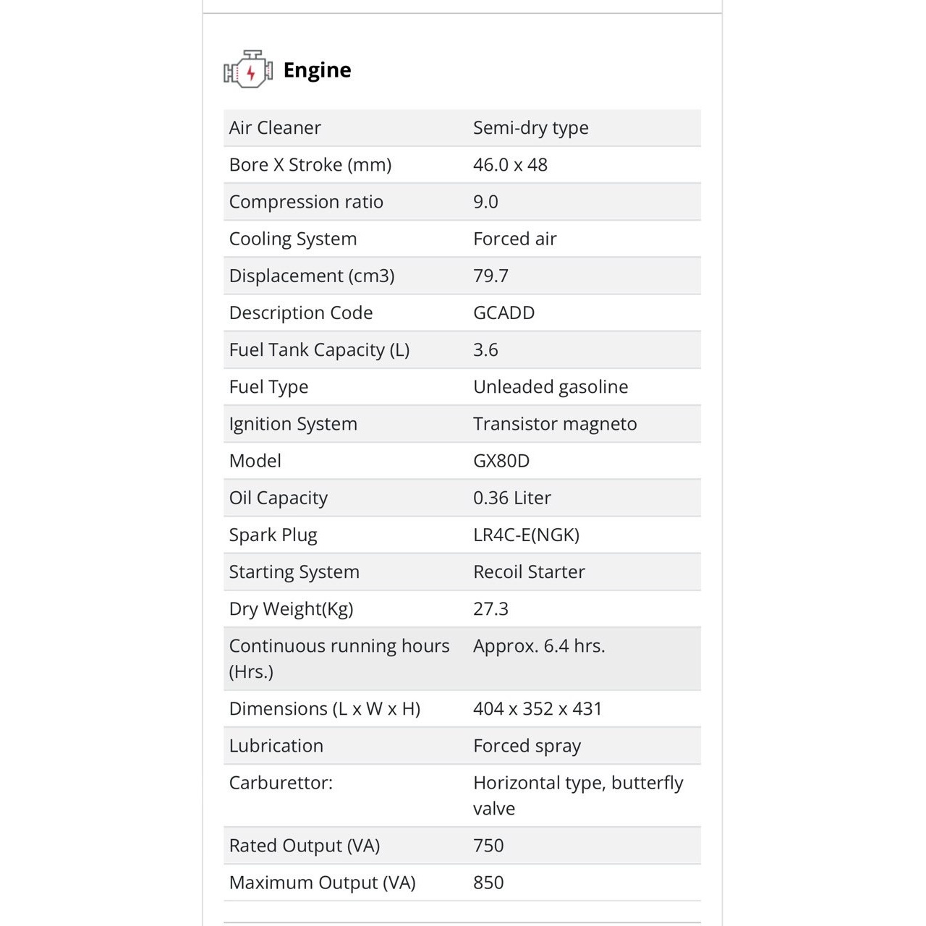This screenshot has width=926, height=926.
Task: Click the engine icon beside the Engine heading
Action: 248,69
